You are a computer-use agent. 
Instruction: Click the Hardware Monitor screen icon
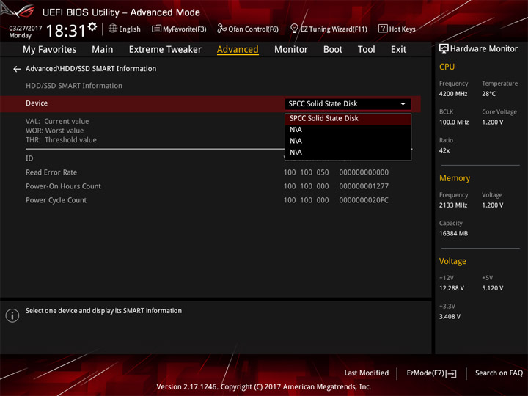(x=444, y=49)
